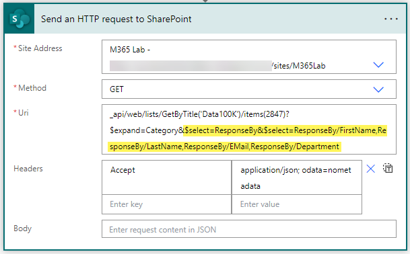
Task: Click the Accept header key field
Action: 166,177
